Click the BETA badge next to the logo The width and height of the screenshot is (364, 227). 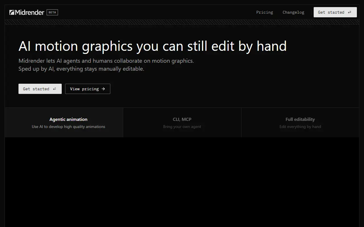pos(52,12)
